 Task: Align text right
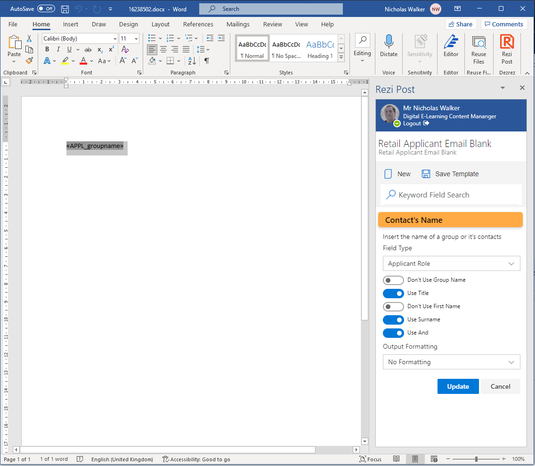(175, 49)
